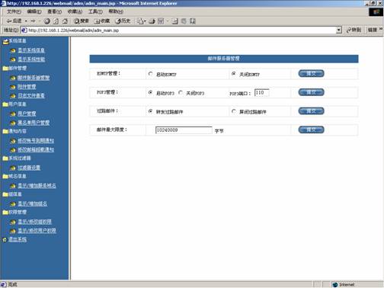Select the 屏闭过路邮件 radio button
Image resolution: width=384 pixels, height=288 pixels.
[x=234, y=111]
